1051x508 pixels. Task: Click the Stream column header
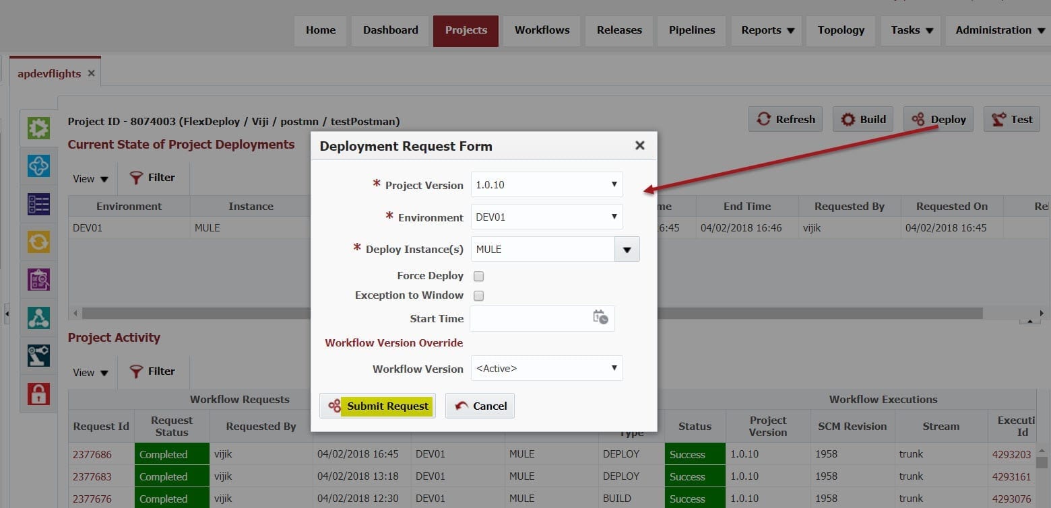pyautogui.click(x=941, y=426)
